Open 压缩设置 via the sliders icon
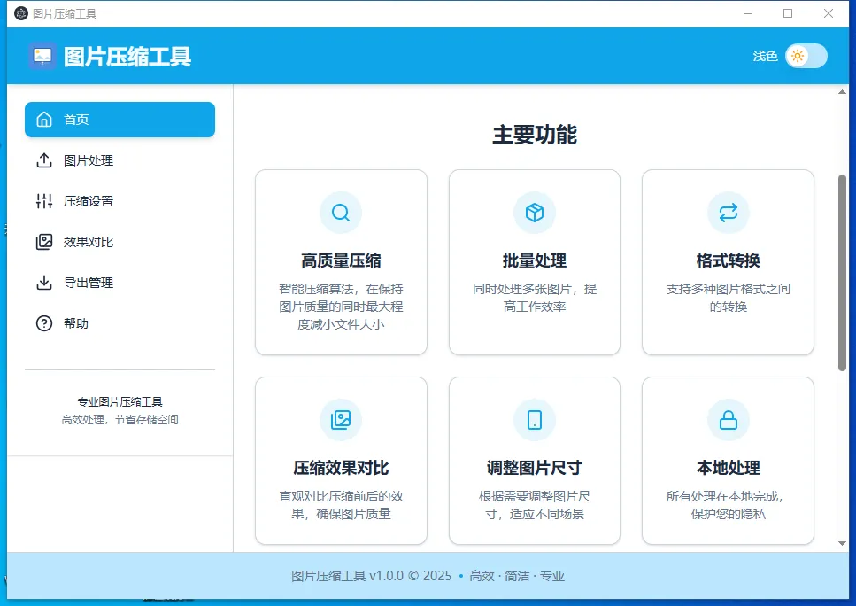The width and height of the screenshot is (856, 606). click(43, 201)
